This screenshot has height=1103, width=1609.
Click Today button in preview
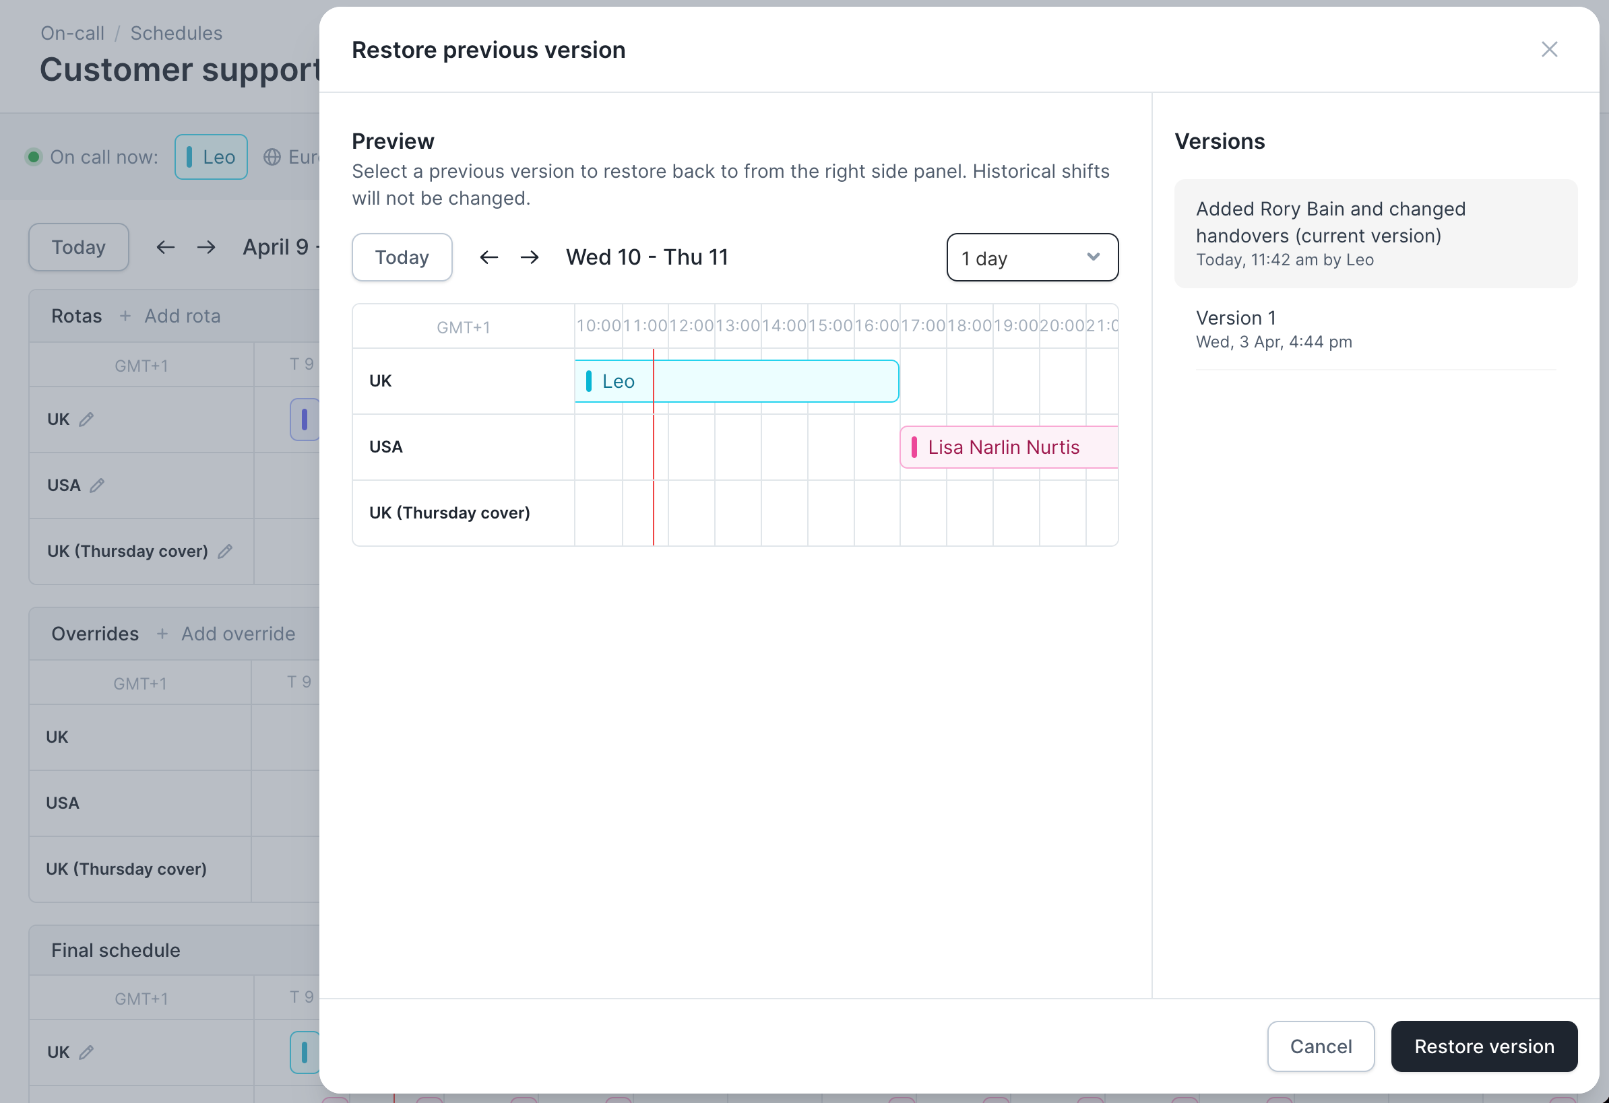(x=402, y=257)
